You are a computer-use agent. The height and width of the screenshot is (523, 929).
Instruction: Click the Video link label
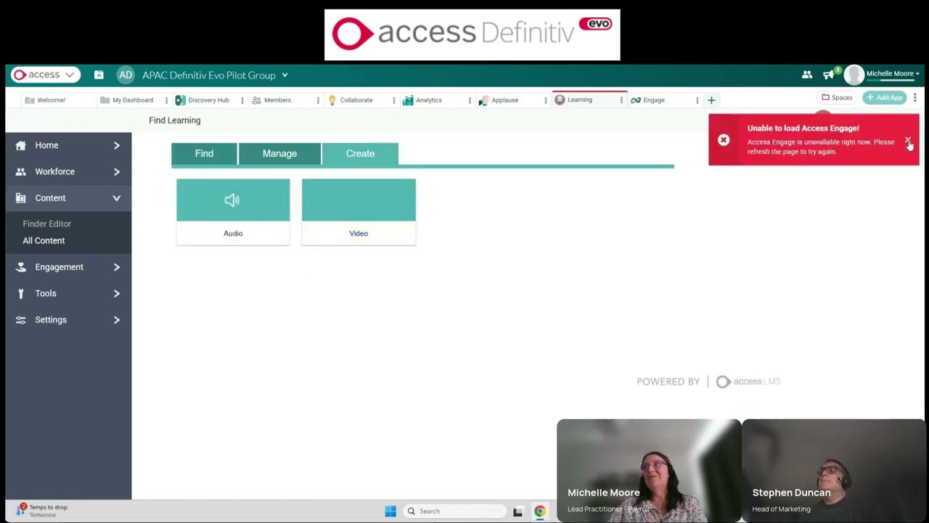[x=359, y=233]
